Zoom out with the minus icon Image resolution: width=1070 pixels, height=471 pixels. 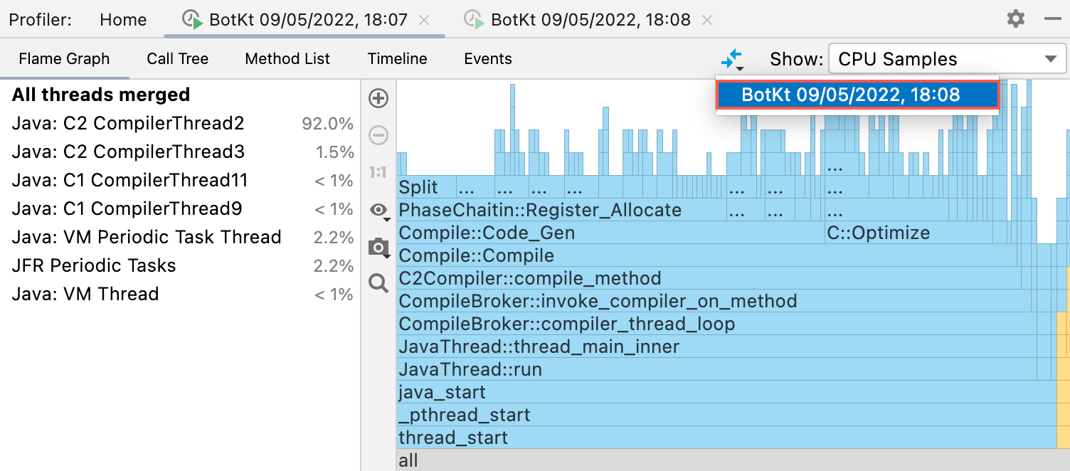click(378, 135)
